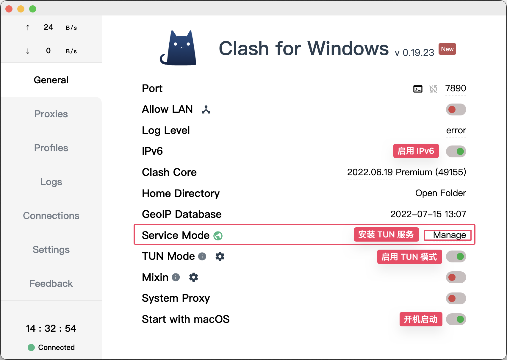The image size is (507, 360).
Task: Click the Clash Core version text
Action: tap(406, 172)
